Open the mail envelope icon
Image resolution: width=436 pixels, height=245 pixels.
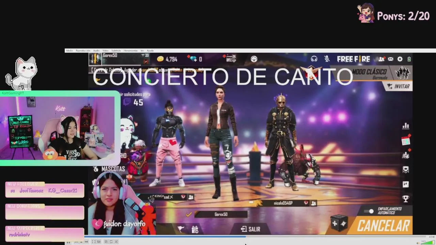coord(391,59)
